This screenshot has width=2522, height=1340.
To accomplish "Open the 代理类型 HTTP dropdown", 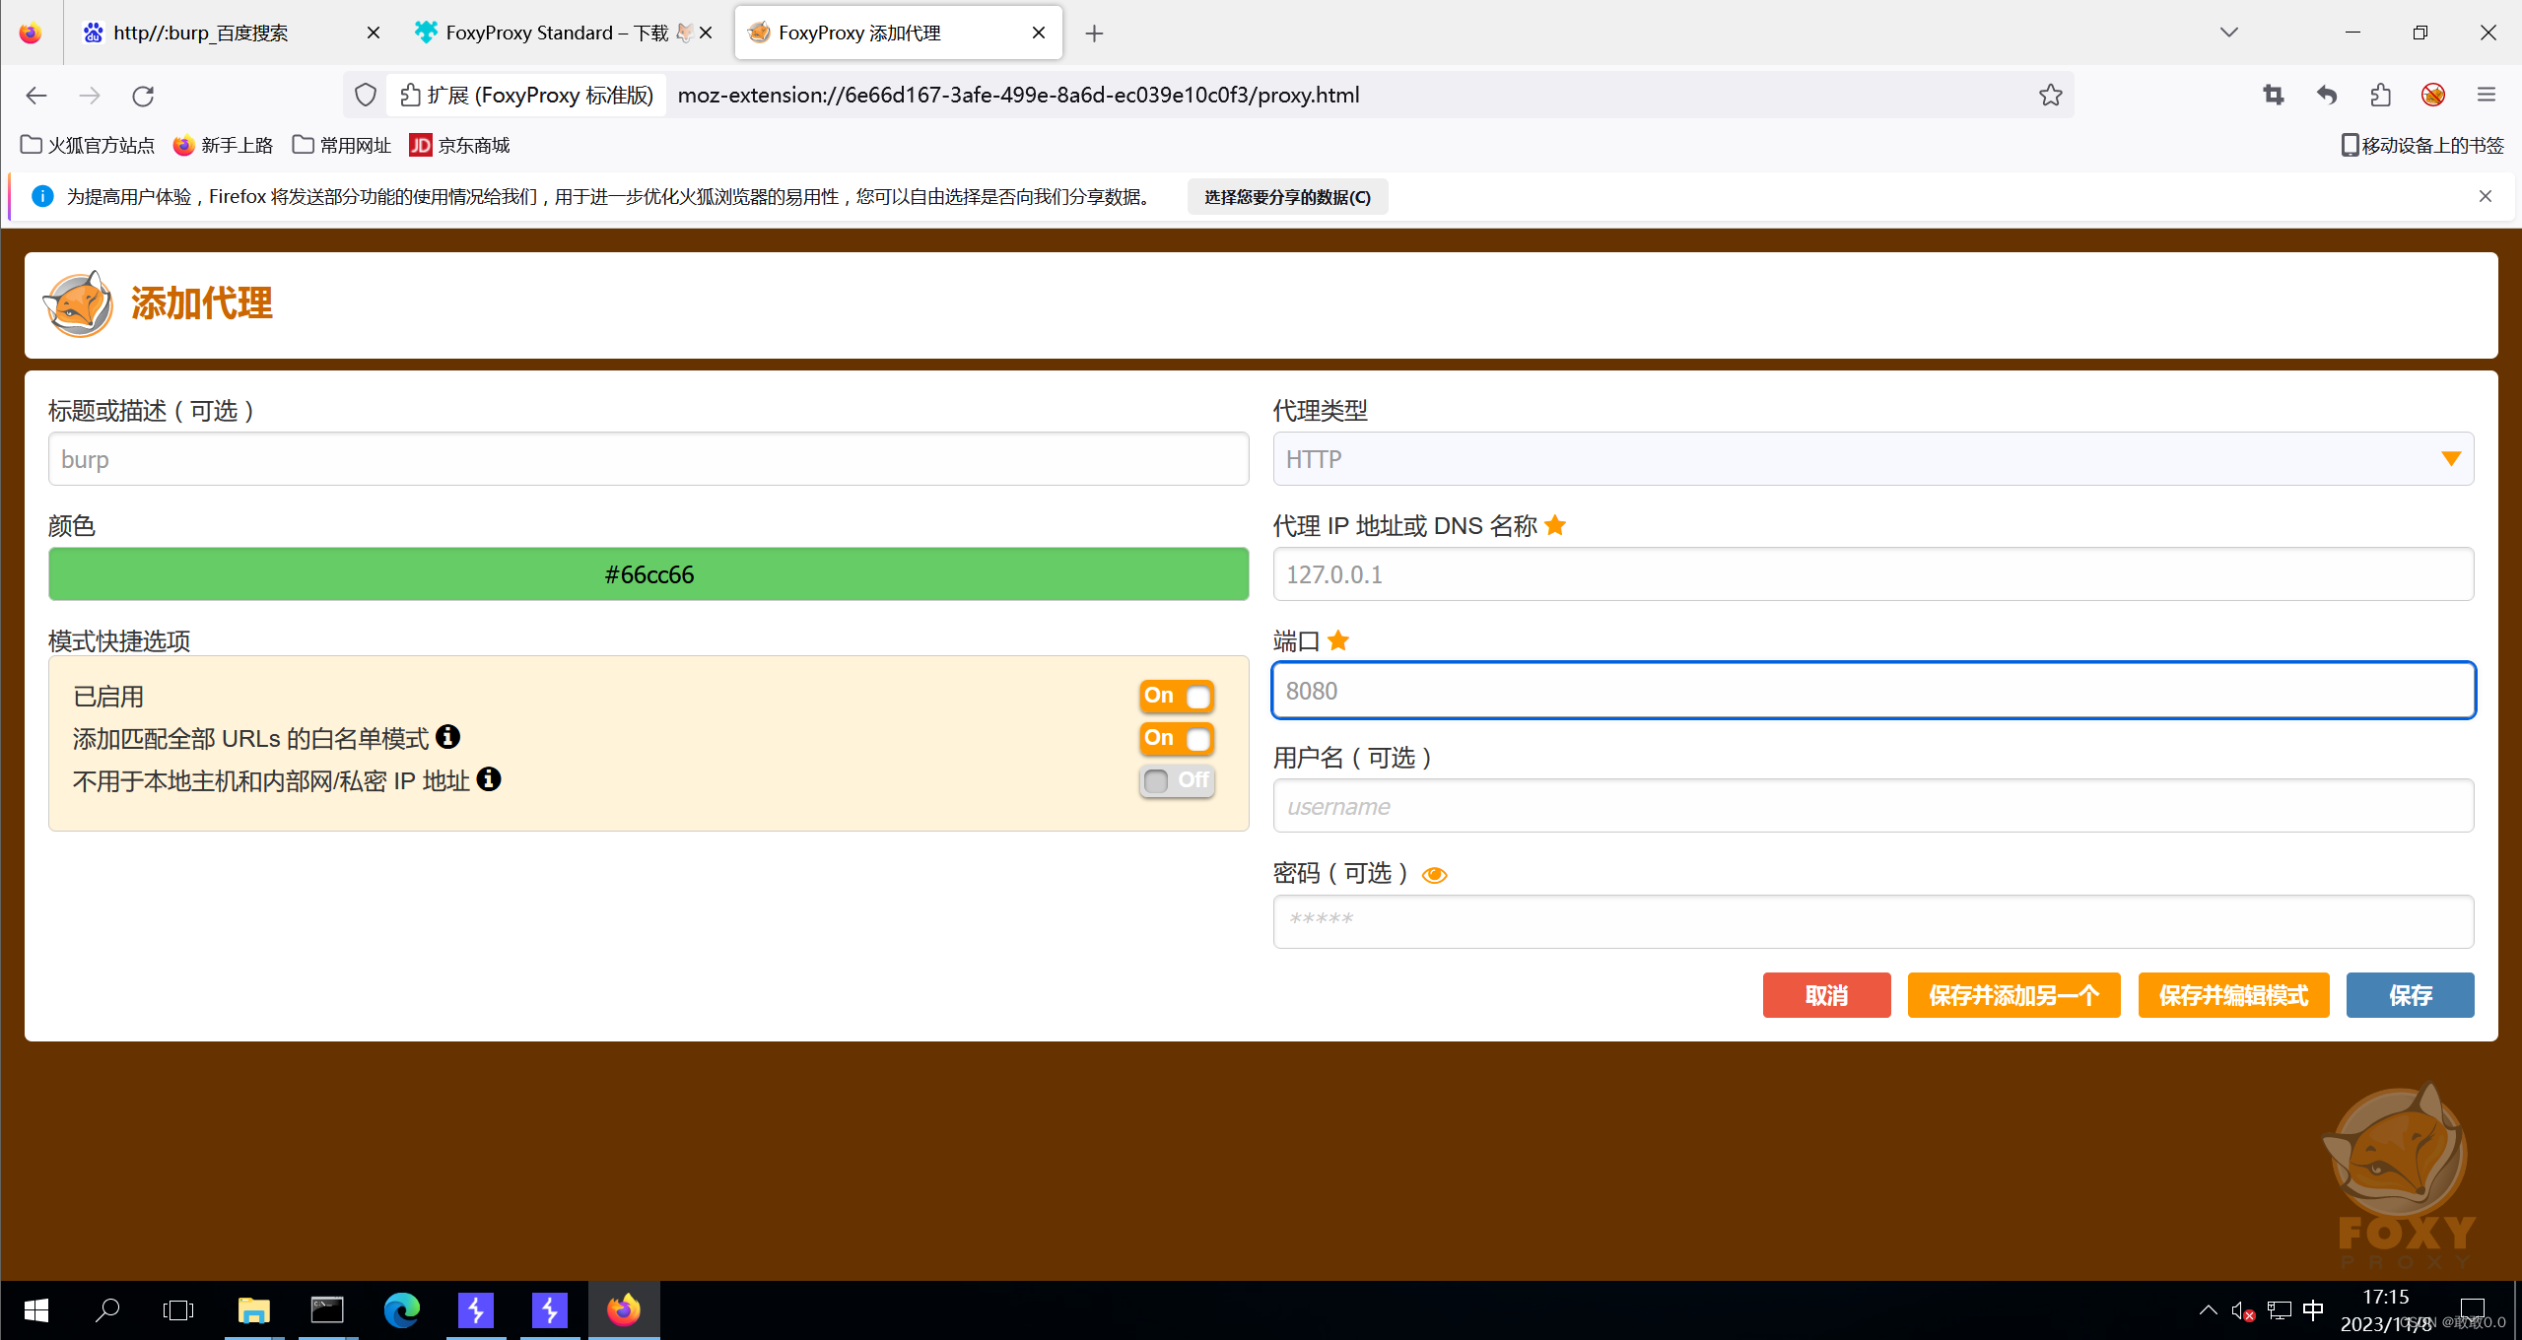I will click(1873, 459).
